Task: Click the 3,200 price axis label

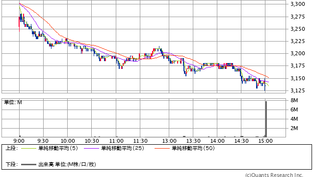Action: (x=298, y=53)
